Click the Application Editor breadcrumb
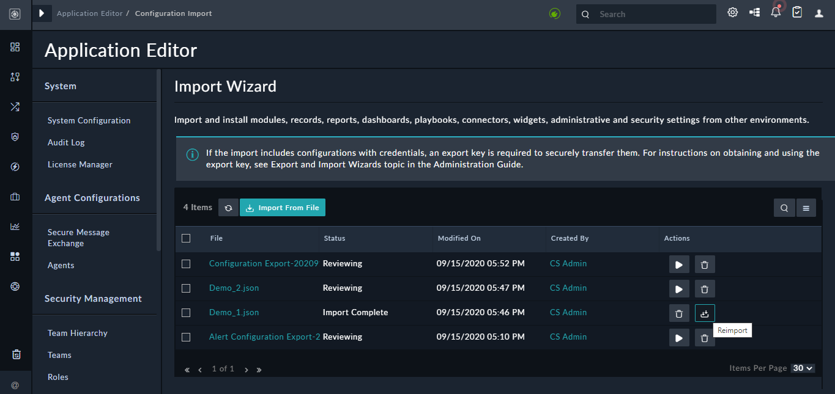The height and width of the screenshot is (394, 835). (90, 13)
